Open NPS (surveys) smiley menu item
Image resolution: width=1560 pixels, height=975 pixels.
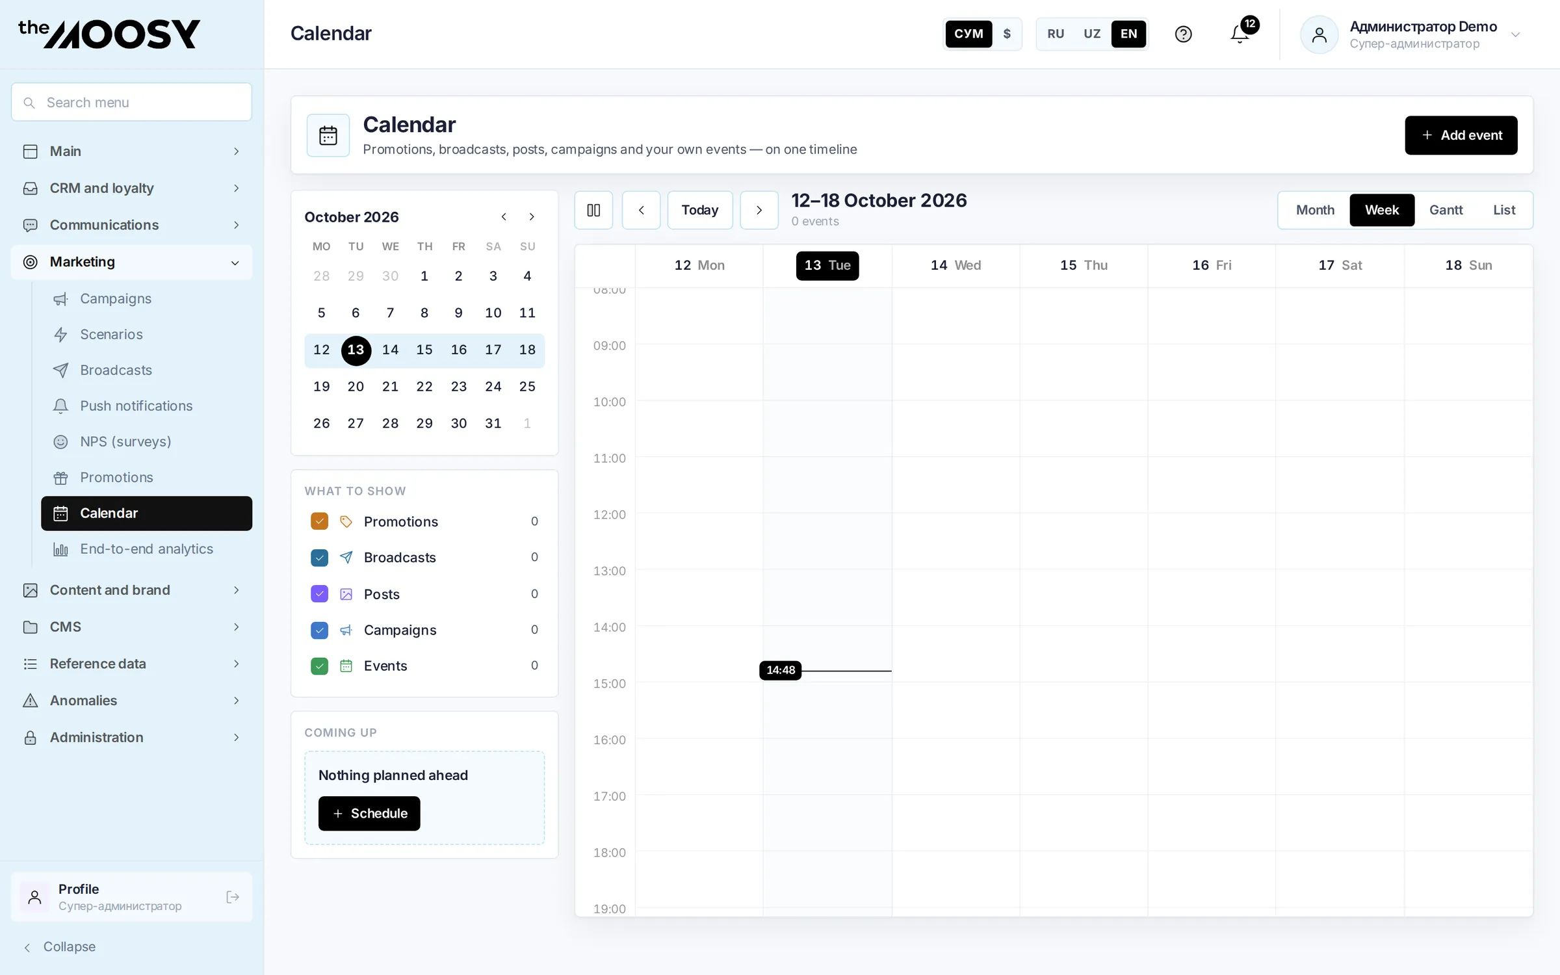click(146, 441)
